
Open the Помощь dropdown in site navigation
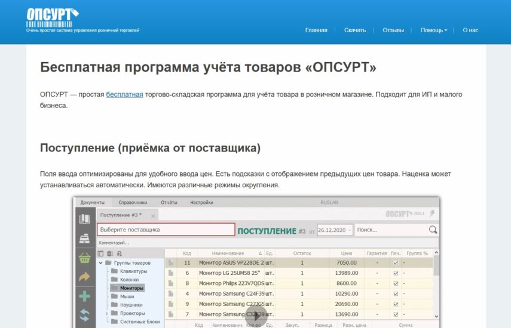point(434,30)
